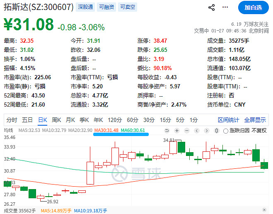The width and height of the screenshot is (273, 214).
Task: Click the 今开 value 31.91
Action: [94, 41]
